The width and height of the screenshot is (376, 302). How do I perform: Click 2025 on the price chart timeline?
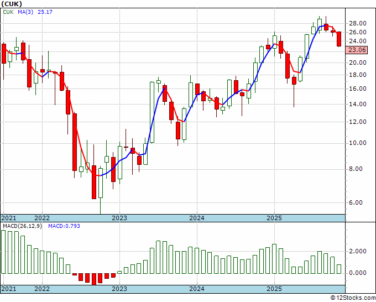click(274, 218)
